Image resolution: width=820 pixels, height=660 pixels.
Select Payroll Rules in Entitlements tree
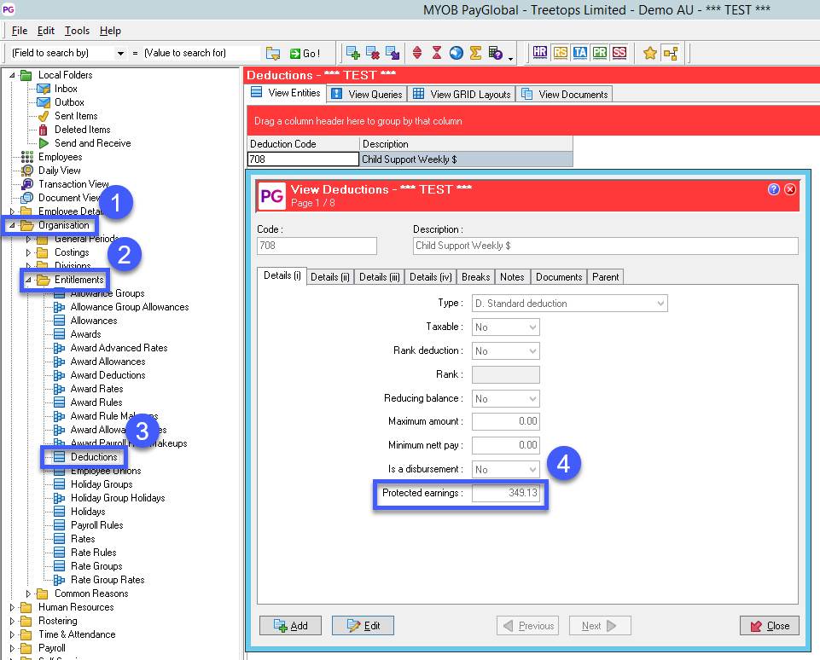tap(96, 525)
